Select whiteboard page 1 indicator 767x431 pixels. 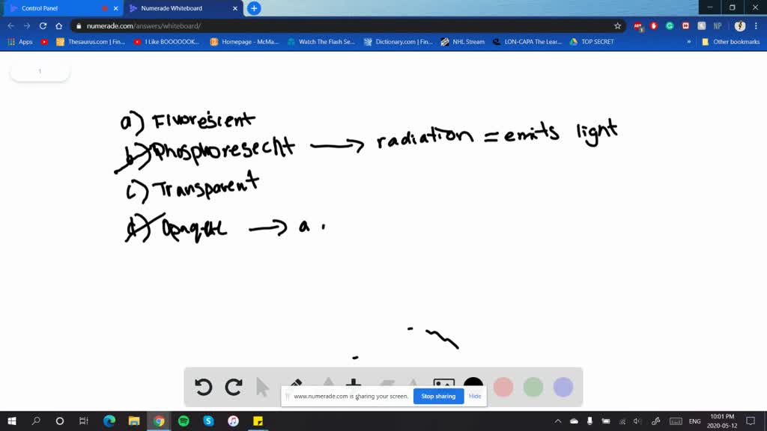click(x=40, y=71)
